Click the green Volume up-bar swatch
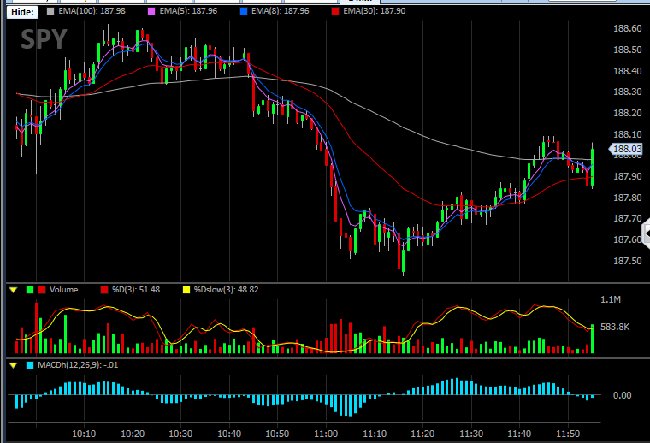The image size is (650, 443). coord(30,290)
